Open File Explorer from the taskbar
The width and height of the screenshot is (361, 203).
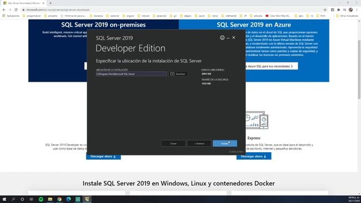tap(50, 199)
